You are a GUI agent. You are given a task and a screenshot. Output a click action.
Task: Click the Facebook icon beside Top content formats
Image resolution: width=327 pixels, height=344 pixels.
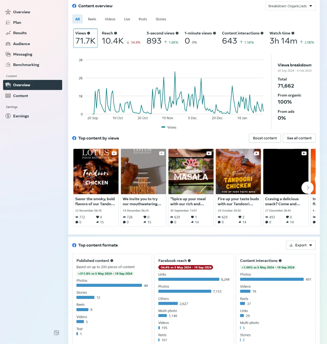click(x=74, y=245)
